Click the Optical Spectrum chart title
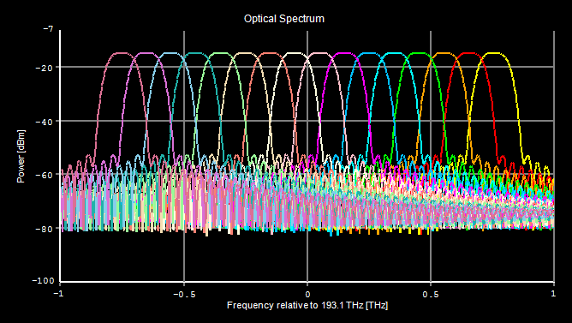The height and width of the screenshot is (323, 572). tap(283, 19)
